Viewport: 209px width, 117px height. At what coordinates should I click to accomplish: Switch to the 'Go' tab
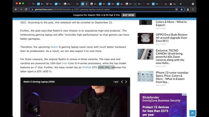click(x=75, y=4)
